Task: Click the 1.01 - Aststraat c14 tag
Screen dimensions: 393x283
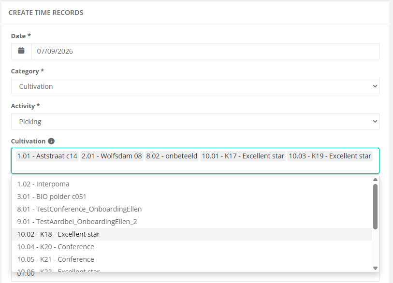Action: (47, 156)
